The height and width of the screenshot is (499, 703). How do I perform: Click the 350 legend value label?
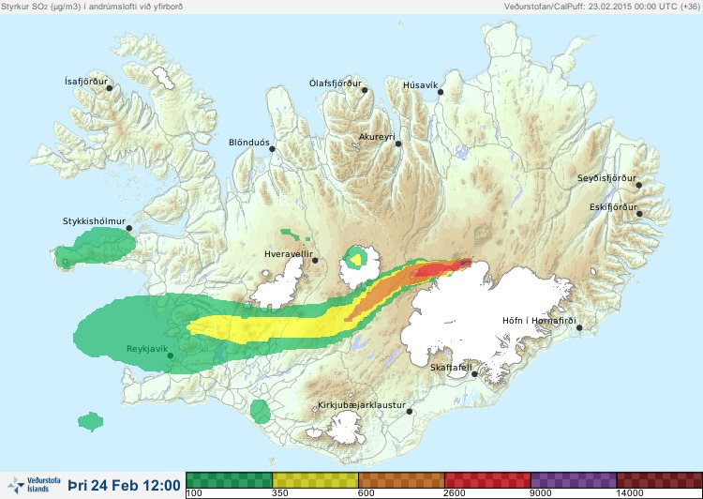tap(279, 493)
